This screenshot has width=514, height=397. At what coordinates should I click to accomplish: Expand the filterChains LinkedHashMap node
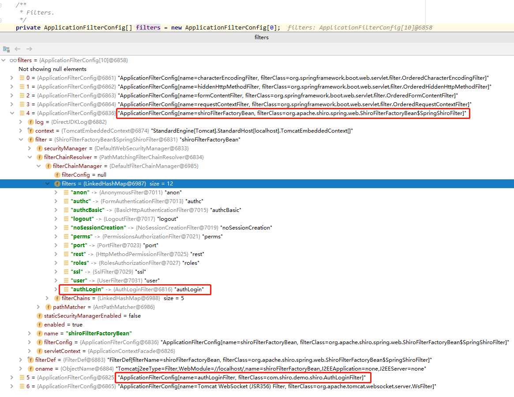point(47,298)
